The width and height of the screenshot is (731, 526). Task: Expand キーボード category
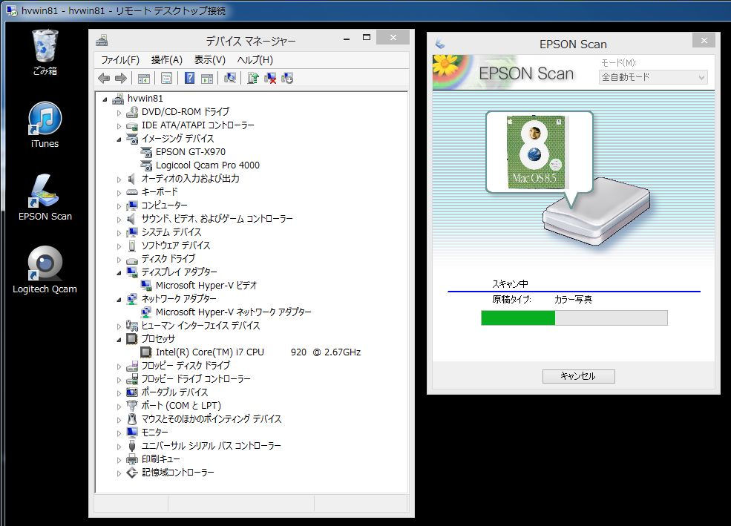click(119, 193)
